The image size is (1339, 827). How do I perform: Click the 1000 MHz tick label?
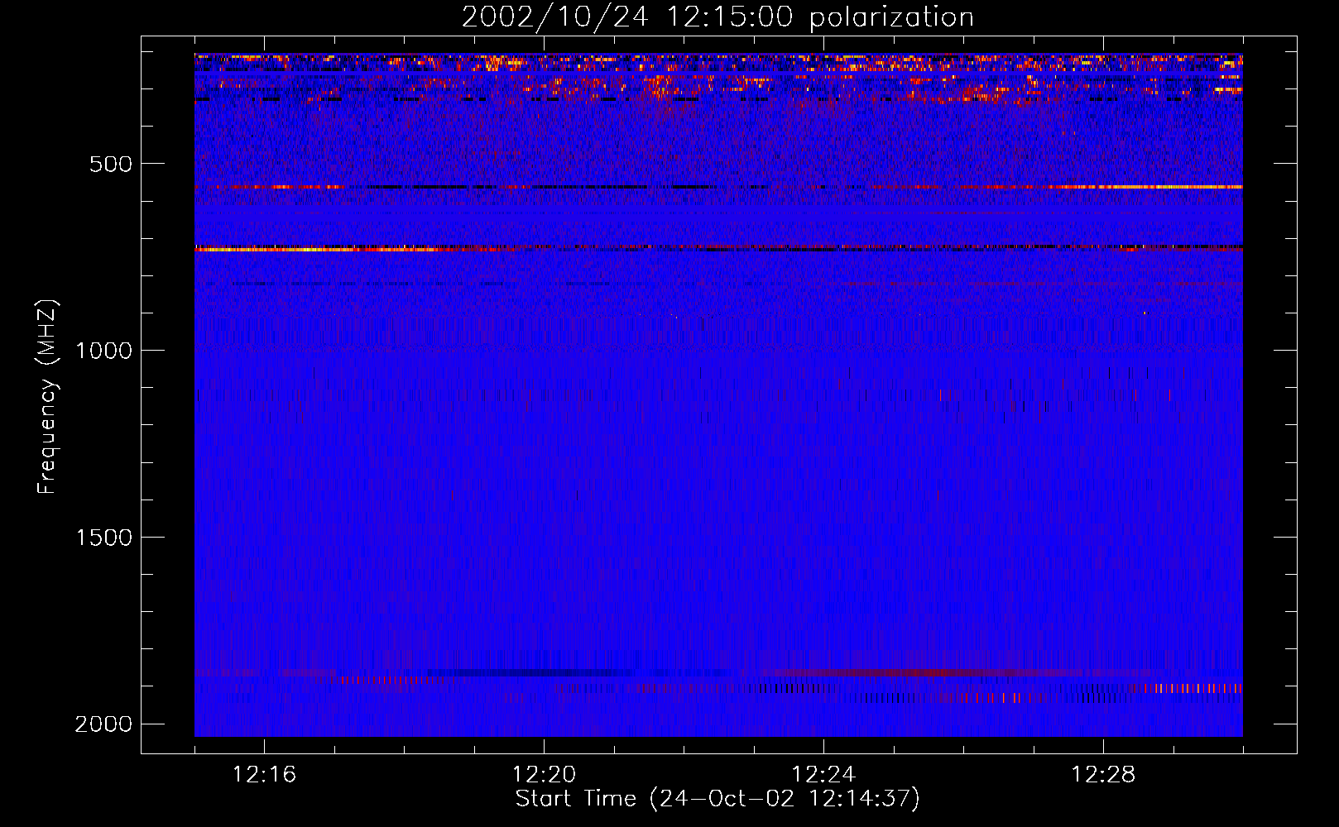103,351
